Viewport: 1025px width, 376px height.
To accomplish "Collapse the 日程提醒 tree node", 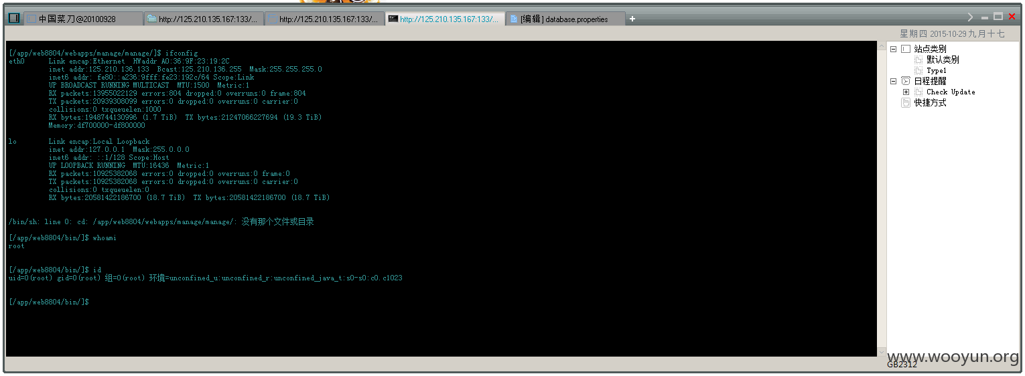I will point(893,81).
